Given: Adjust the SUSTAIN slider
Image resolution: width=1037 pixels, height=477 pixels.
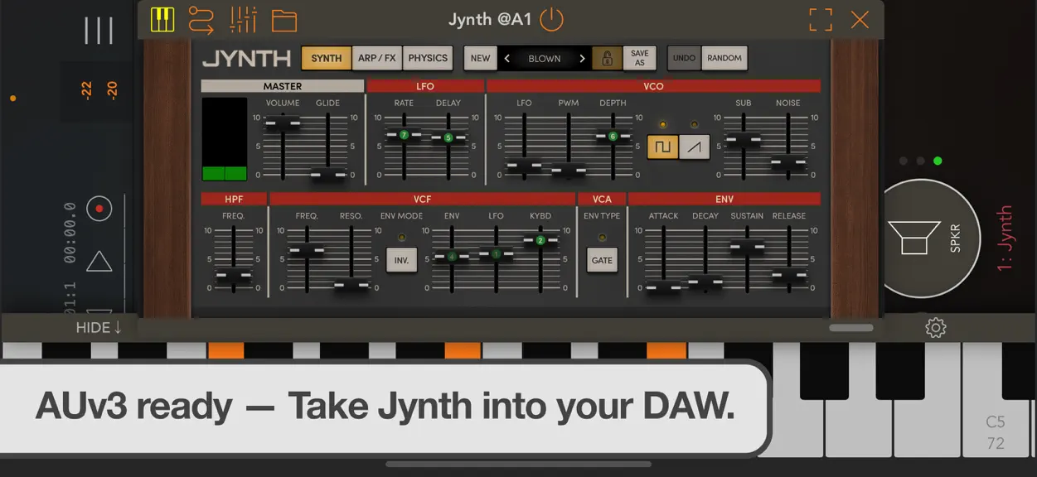Looking at the screenshot, I should coord(747,245).
